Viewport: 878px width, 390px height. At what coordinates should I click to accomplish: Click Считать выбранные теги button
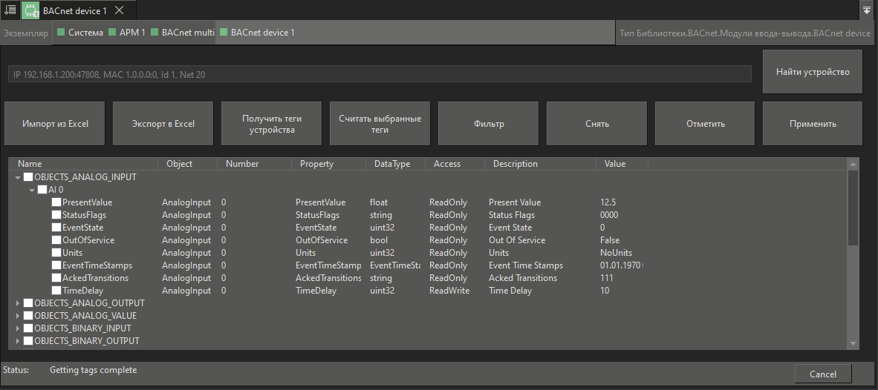(x=380, y=124)
